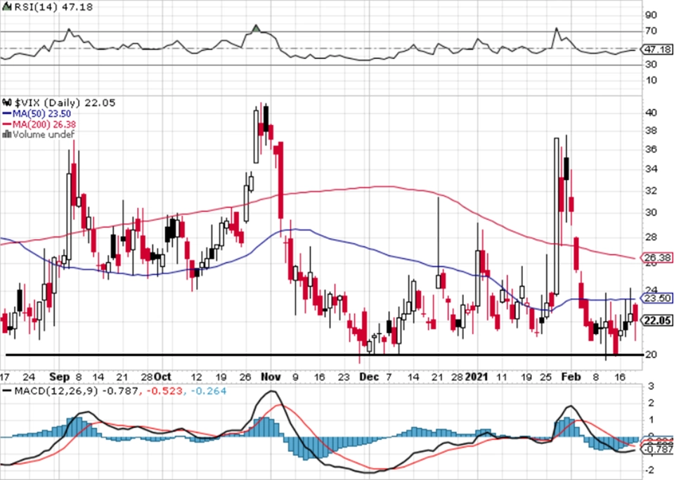This screenshot has width=674, height=480.
Task: Click the red MA(200) legend line
Action: [7, 124]
